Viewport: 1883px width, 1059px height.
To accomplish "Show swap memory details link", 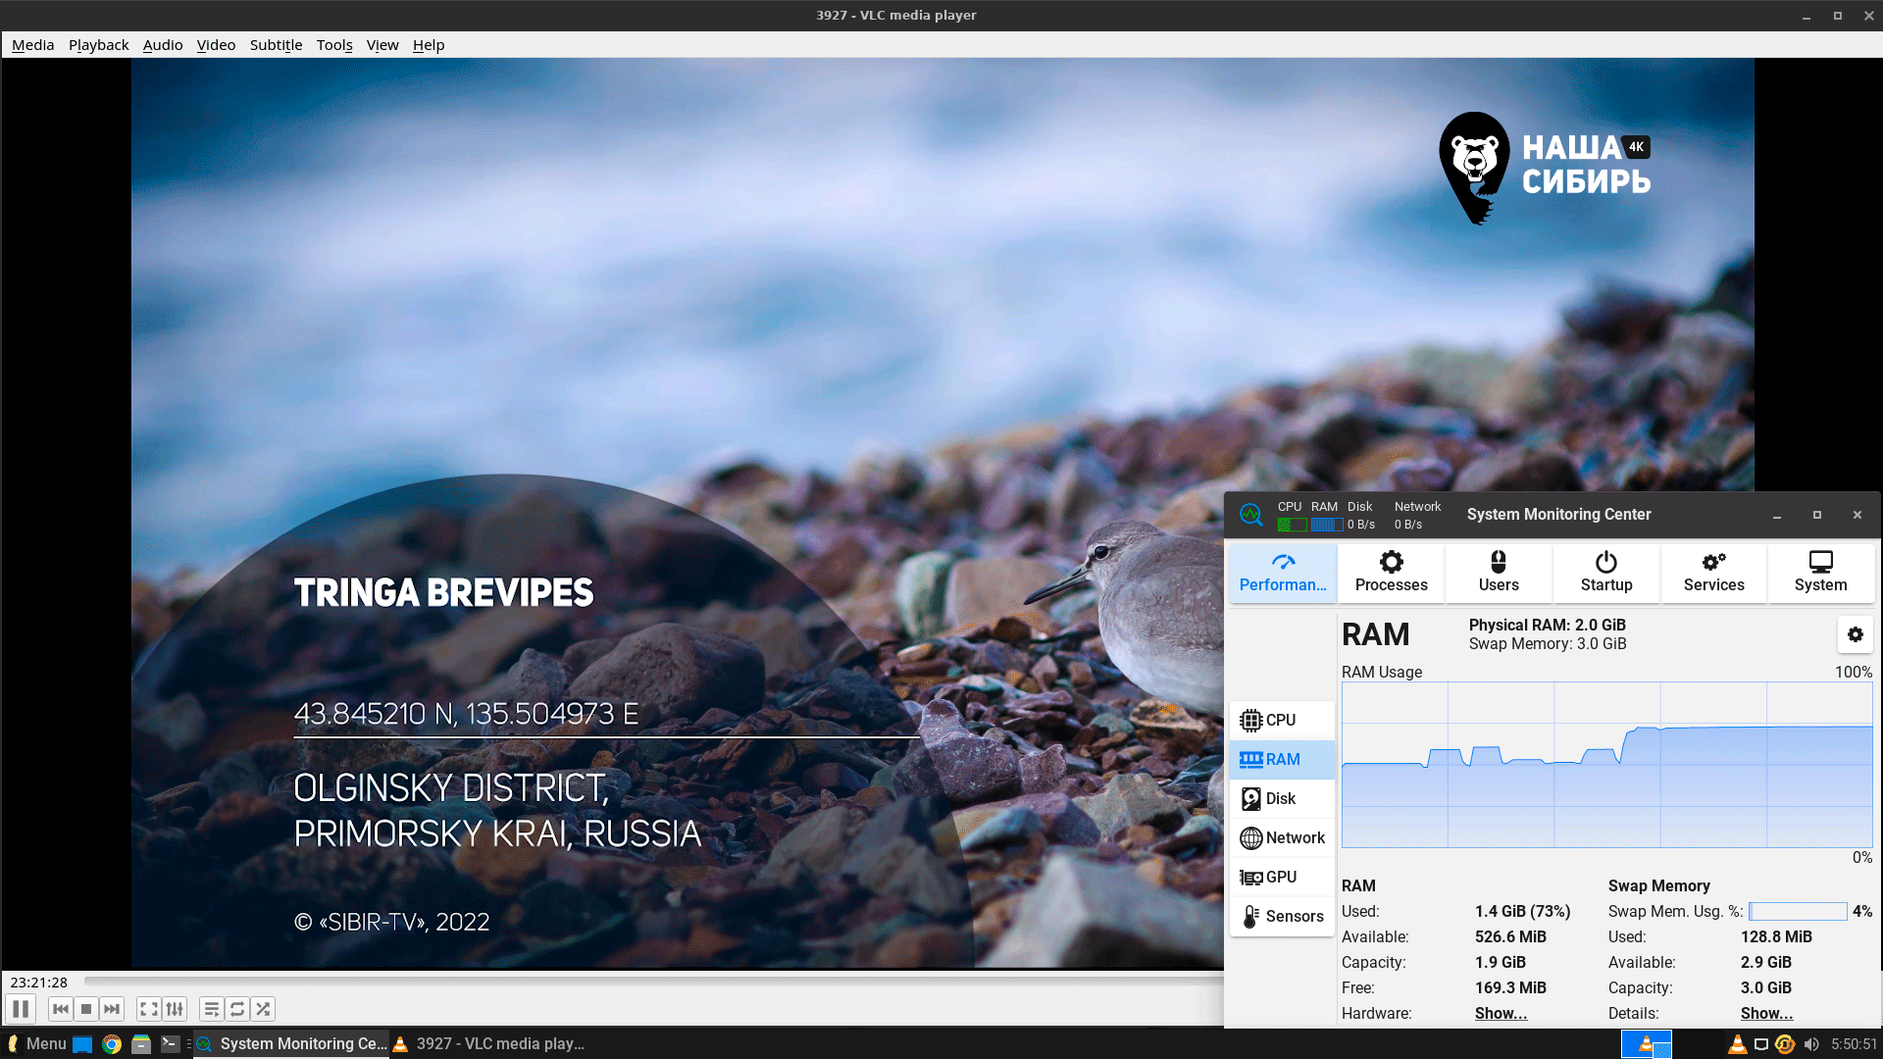I will (x=1766, y=1014).
